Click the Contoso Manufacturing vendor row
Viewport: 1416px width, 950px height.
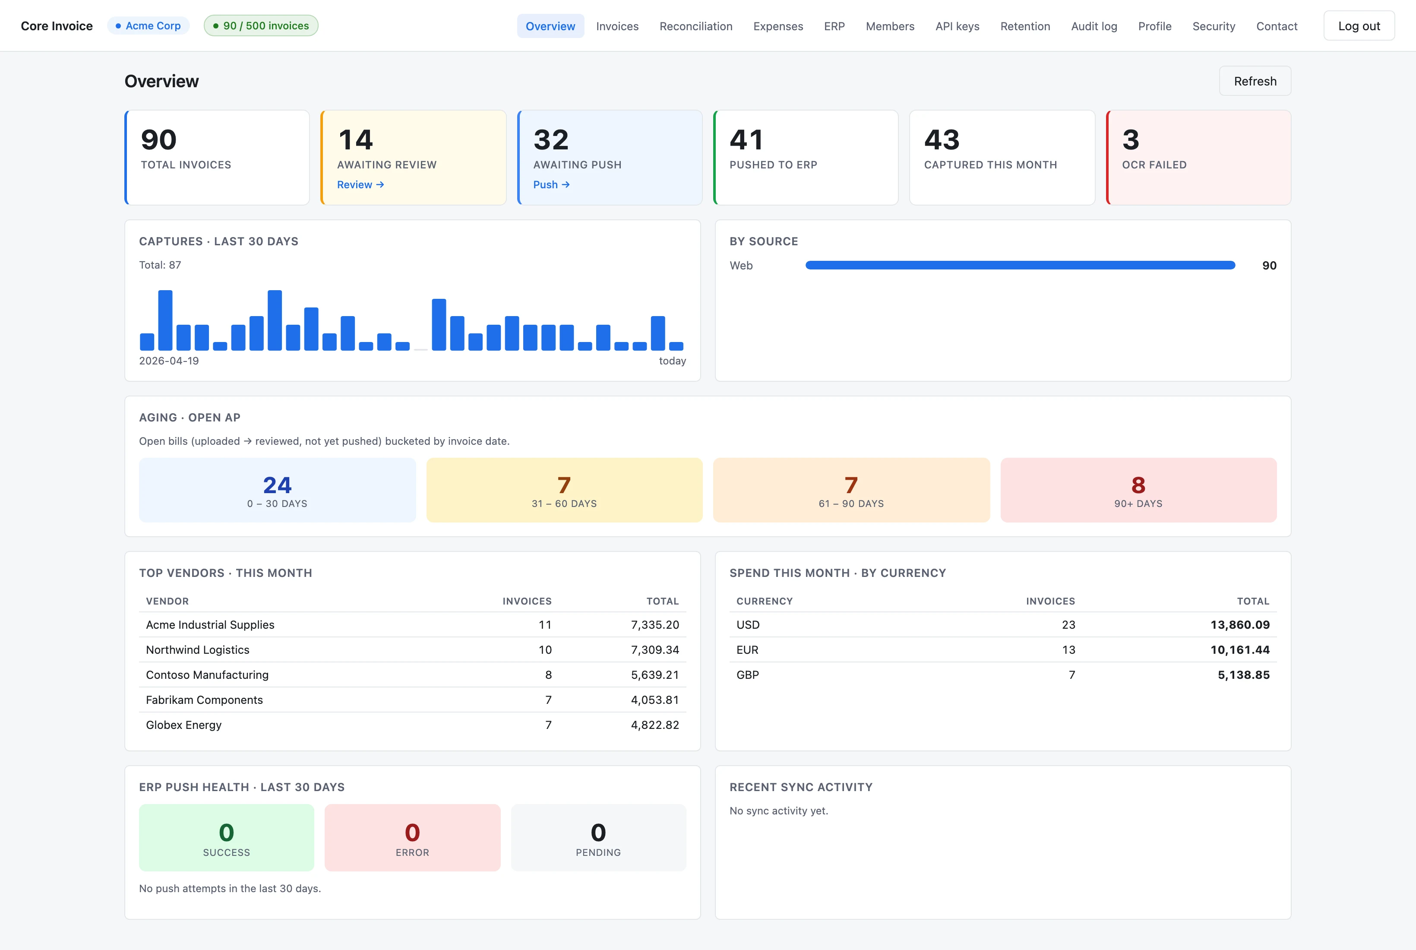pyautogui.click(x=412, y=675)
